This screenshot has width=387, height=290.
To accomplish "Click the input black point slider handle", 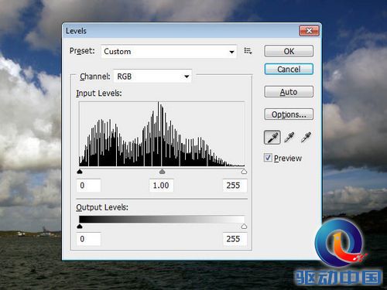I will point(80,172).
